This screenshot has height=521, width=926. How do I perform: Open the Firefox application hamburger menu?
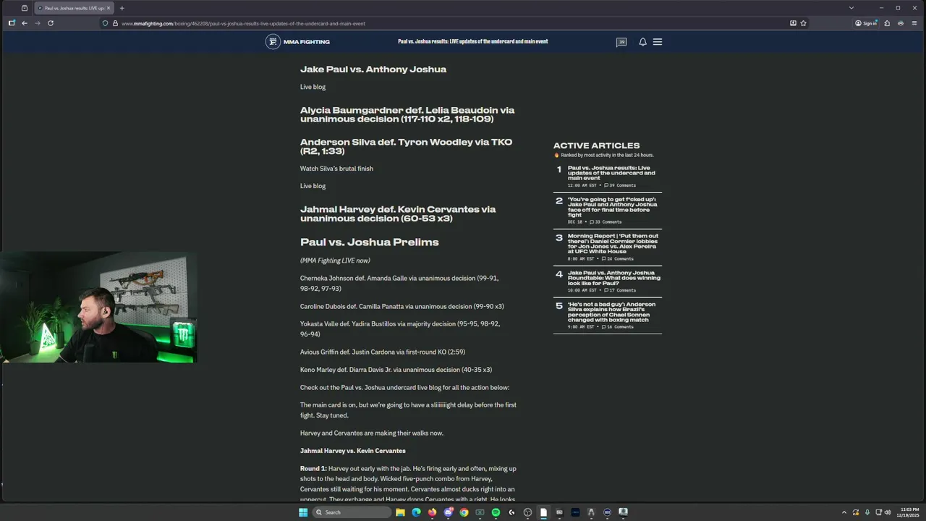point(914,23)
